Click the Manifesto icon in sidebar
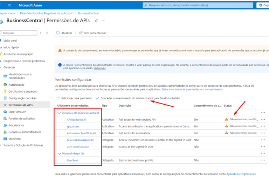Image resolution: width=269 pixels, height=179 pixels. (x=5, y=139)
